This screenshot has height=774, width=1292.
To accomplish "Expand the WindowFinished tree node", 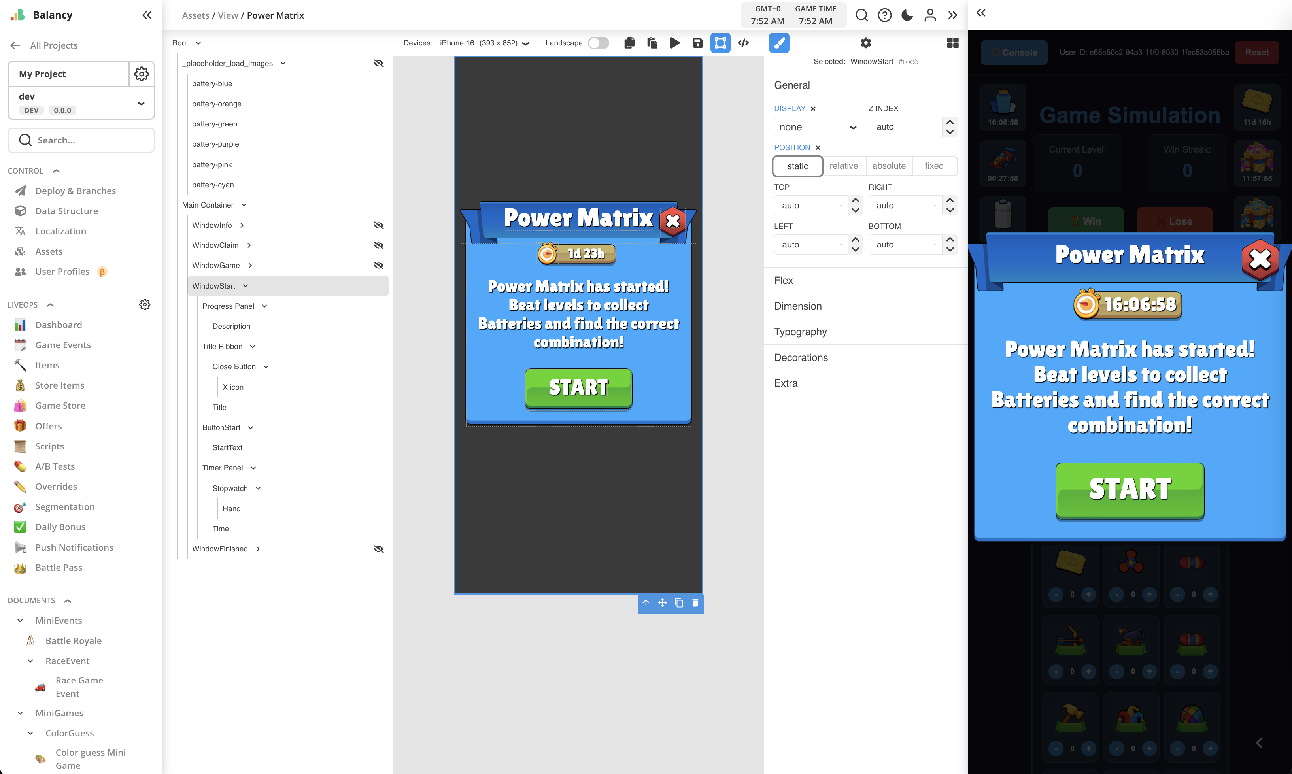I will pyautogui.click(x=258, y=549).
